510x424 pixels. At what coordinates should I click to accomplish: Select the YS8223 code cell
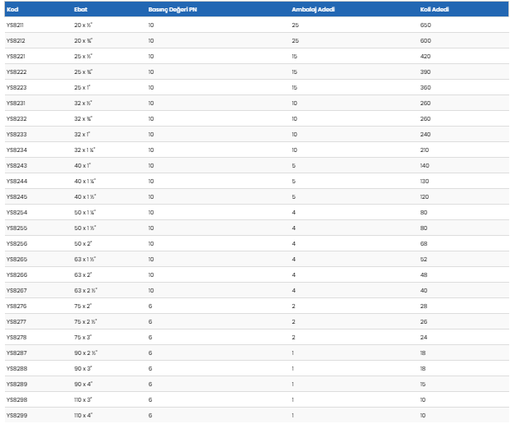[16, 87]
